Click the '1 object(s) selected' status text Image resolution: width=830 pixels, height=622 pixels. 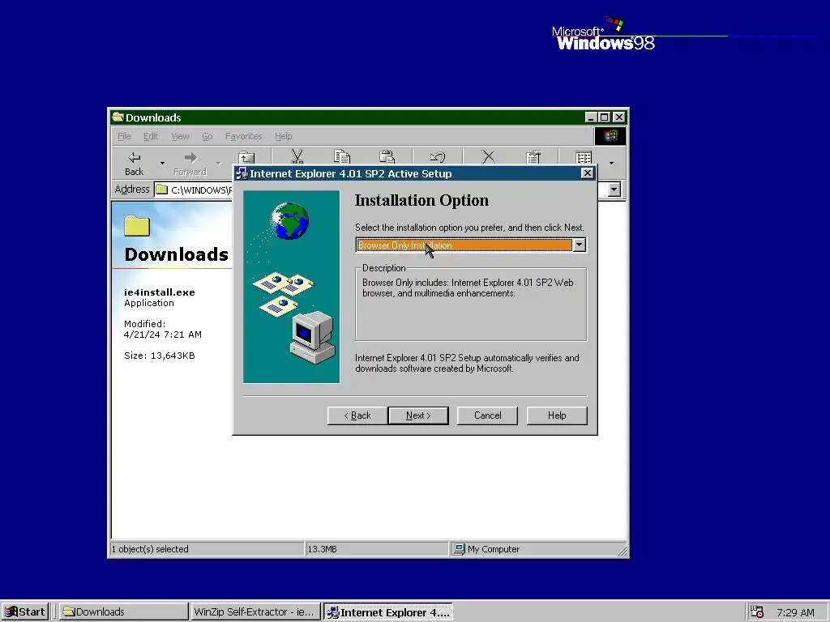(x=150, y=549)
